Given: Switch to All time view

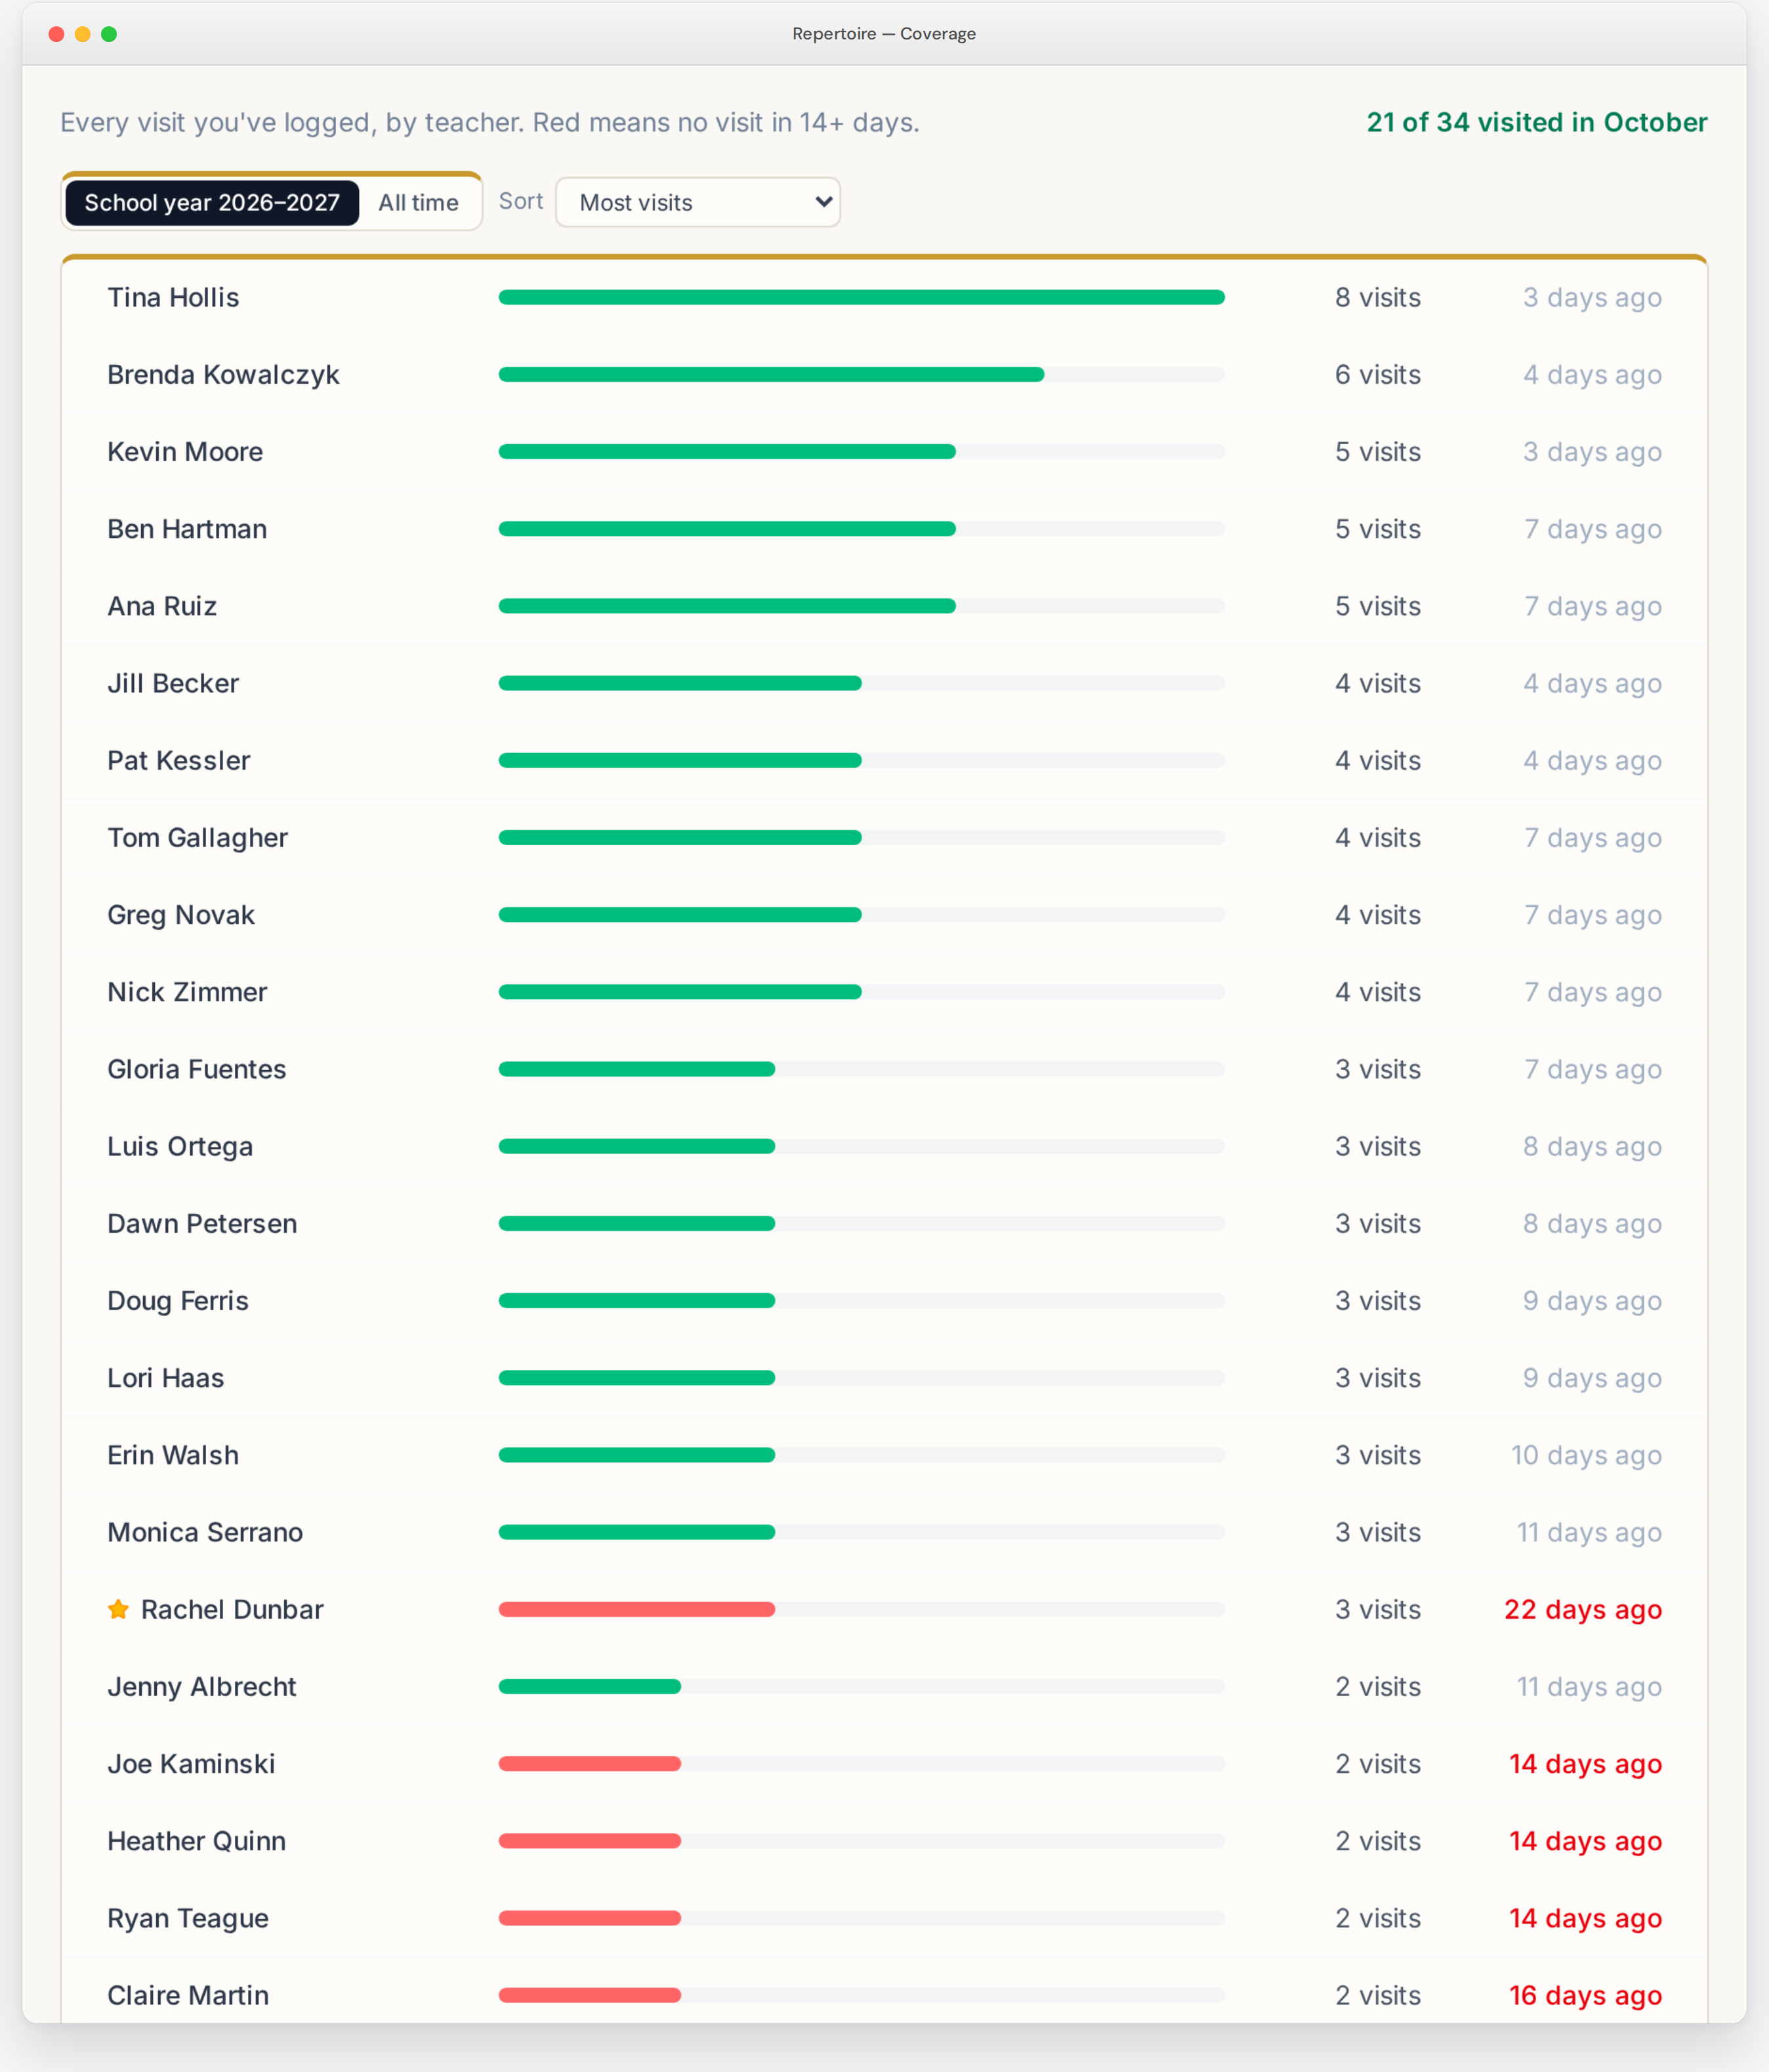Looking at the screenshot, I should tap(418, 203).
